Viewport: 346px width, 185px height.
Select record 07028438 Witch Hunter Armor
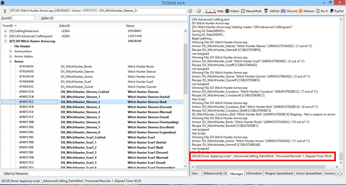coord(92,76)
